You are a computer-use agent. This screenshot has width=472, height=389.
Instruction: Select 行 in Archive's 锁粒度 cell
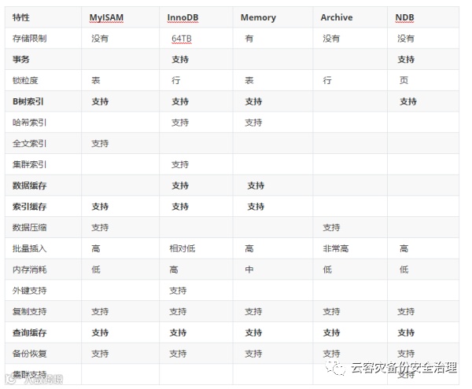pyautogui.click(x=327, y=81)
